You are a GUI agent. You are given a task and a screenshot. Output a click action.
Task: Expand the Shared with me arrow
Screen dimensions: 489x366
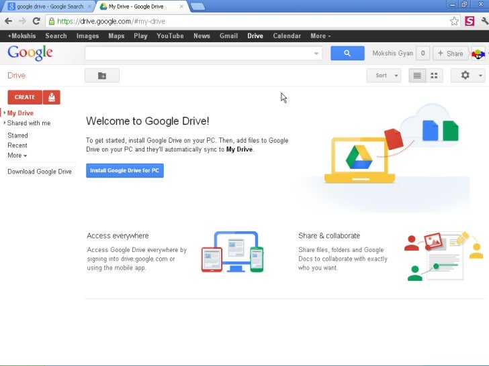[4, 123]
